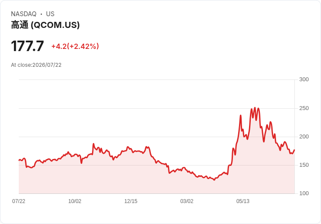
Task: Click the 200 y-axis price label
Action: point(304,137)
